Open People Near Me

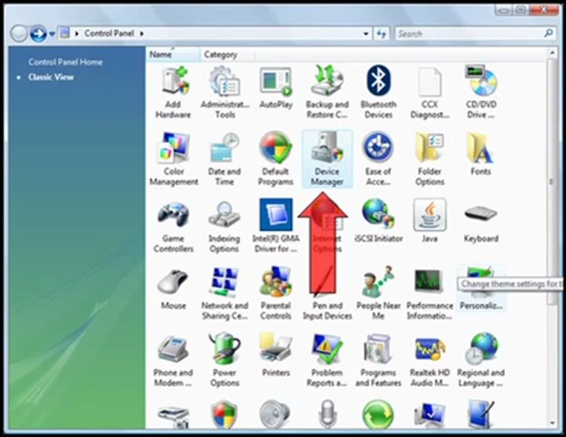tap(378, 294)
